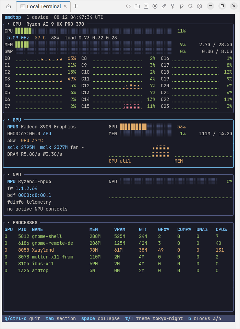Screen dimensions: 240x329
Task: Collapse the PROCESSES section triangle
Action: (x=9, y=223)
